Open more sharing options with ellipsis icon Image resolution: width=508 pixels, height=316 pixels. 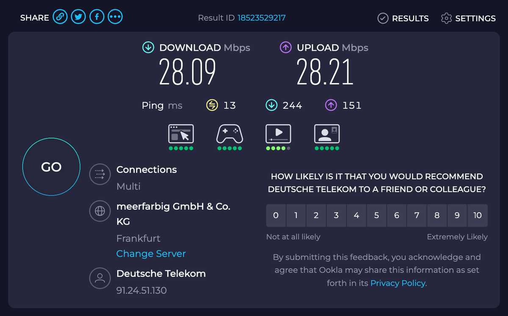pyautogui.click(x=115, y=16)
